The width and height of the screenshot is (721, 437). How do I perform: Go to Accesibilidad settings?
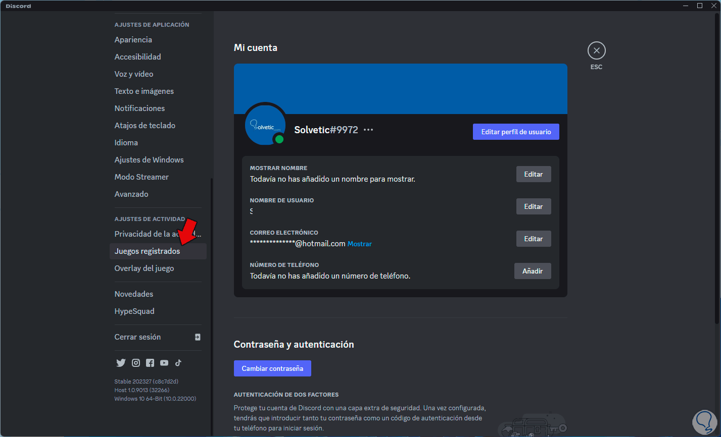tap(158, 57)
